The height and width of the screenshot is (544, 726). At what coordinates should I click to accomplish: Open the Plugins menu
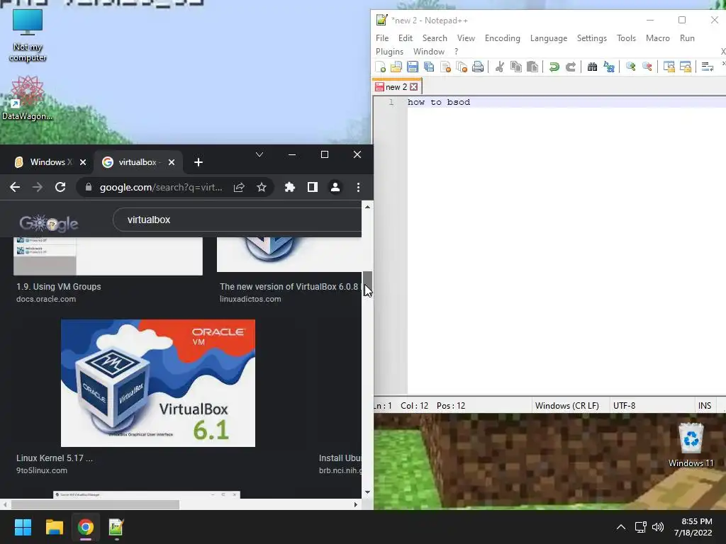(389, 51)
